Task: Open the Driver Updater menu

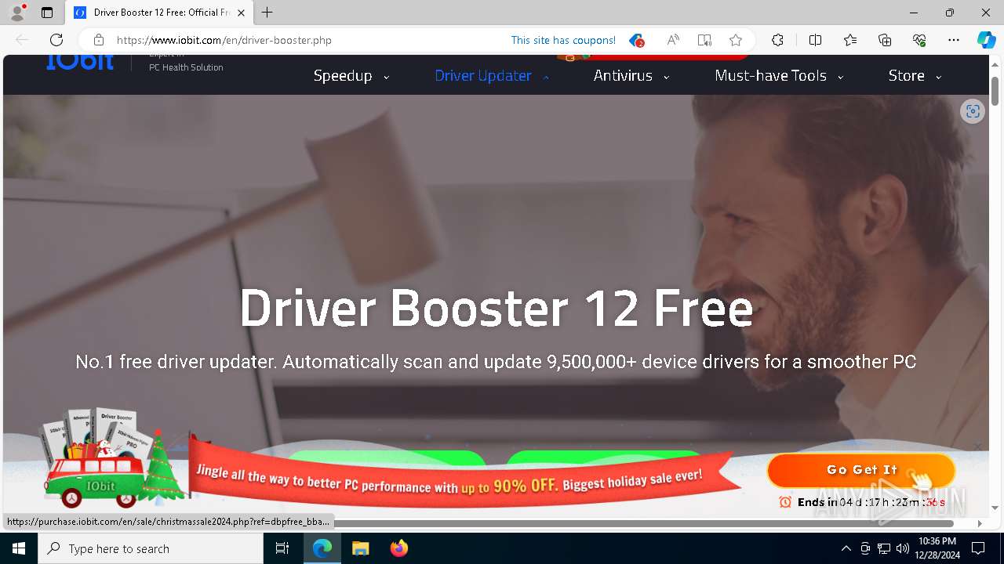Action: coord(483,76)
